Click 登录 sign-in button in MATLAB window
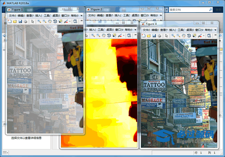This screenshot has width=225, height=157. (218, 10)
